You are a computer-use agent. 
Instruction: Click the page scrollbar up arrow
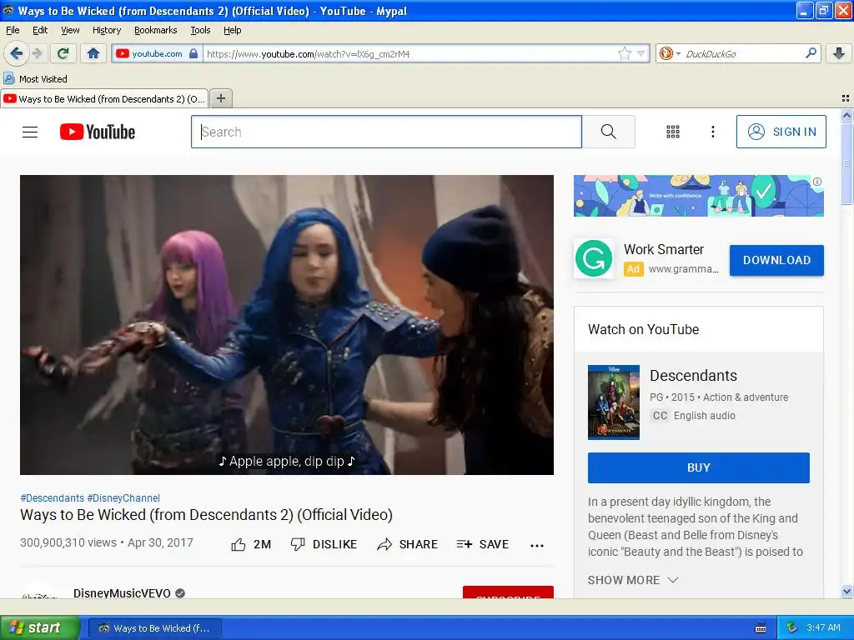click(x=846, y=115)
